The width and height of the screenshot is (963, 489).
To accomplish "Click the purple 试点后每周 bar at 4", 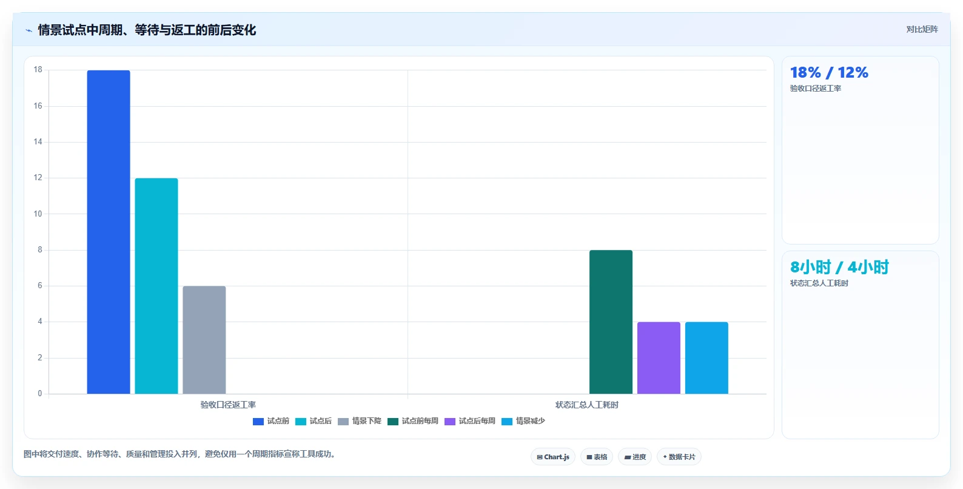I will tap(659, 358).
